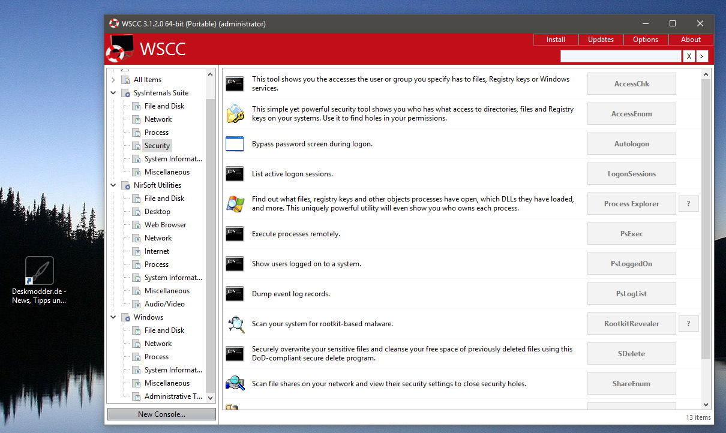Image resolution: width=726 pixels, height=433 pixels.
Task: Clear the search with X button
Action: (689, 56)
